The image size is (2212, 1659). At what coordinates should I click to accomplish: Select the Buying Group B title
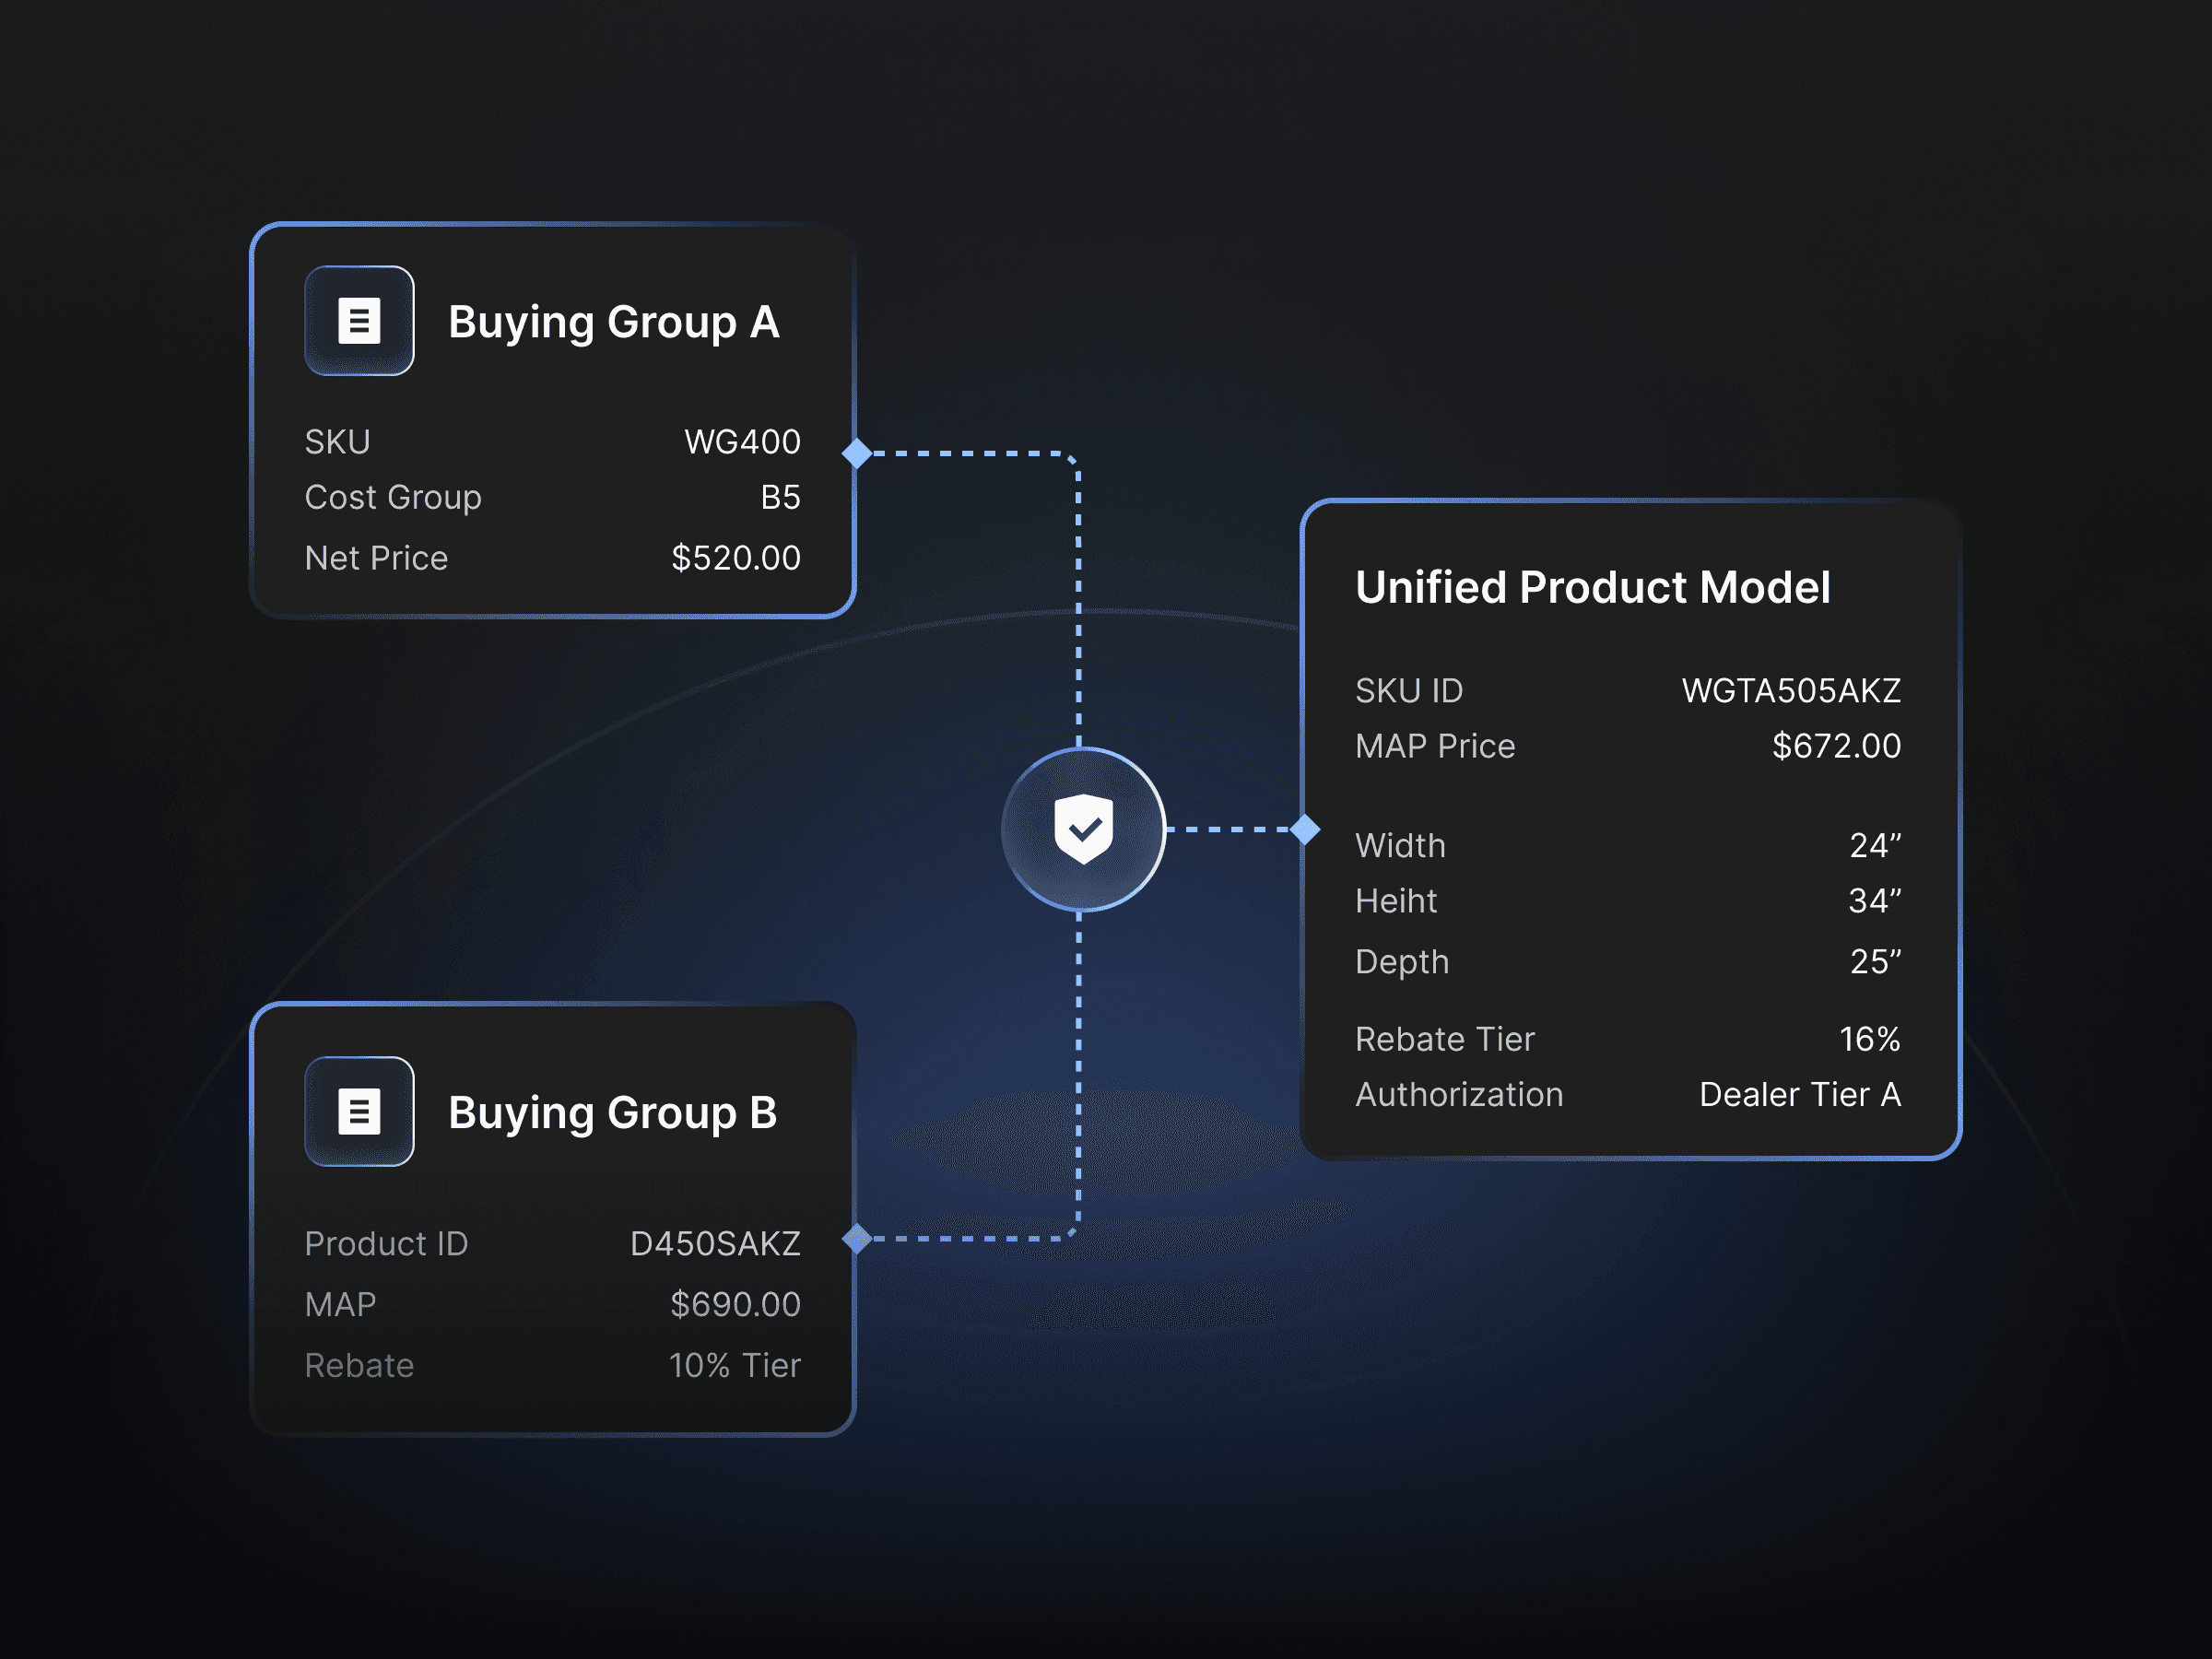pos(612,1112)
